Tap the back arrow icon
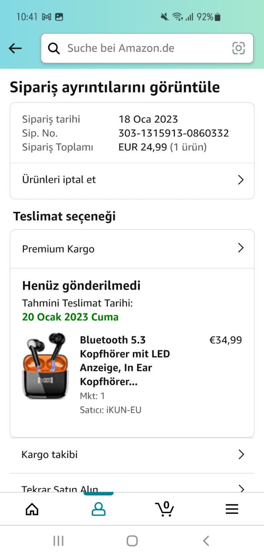The image size is (264, 558). click(15, 48)
